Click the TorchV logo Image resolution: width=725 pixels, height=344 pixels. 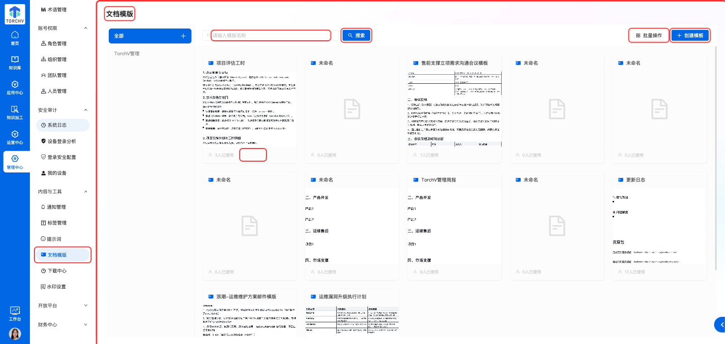[15, 15]
